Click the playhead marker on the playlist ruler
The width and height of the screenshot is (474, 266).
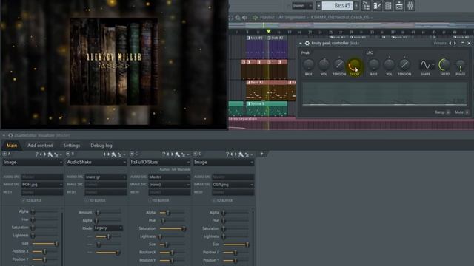click(x=268, y=31)
